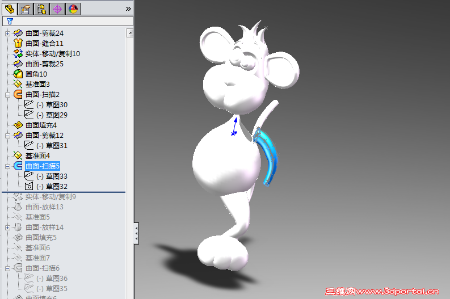Expand more manager tabs with double chevron
450x299 pixels.
(128, 9)
